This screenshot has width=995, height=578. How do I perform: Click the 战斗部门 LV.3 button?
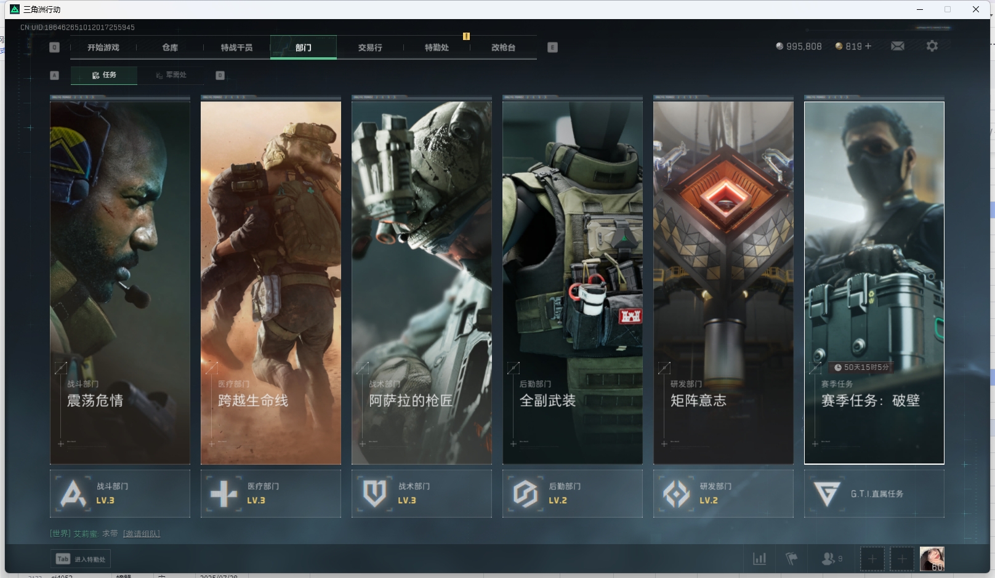(x=120, y=494)
